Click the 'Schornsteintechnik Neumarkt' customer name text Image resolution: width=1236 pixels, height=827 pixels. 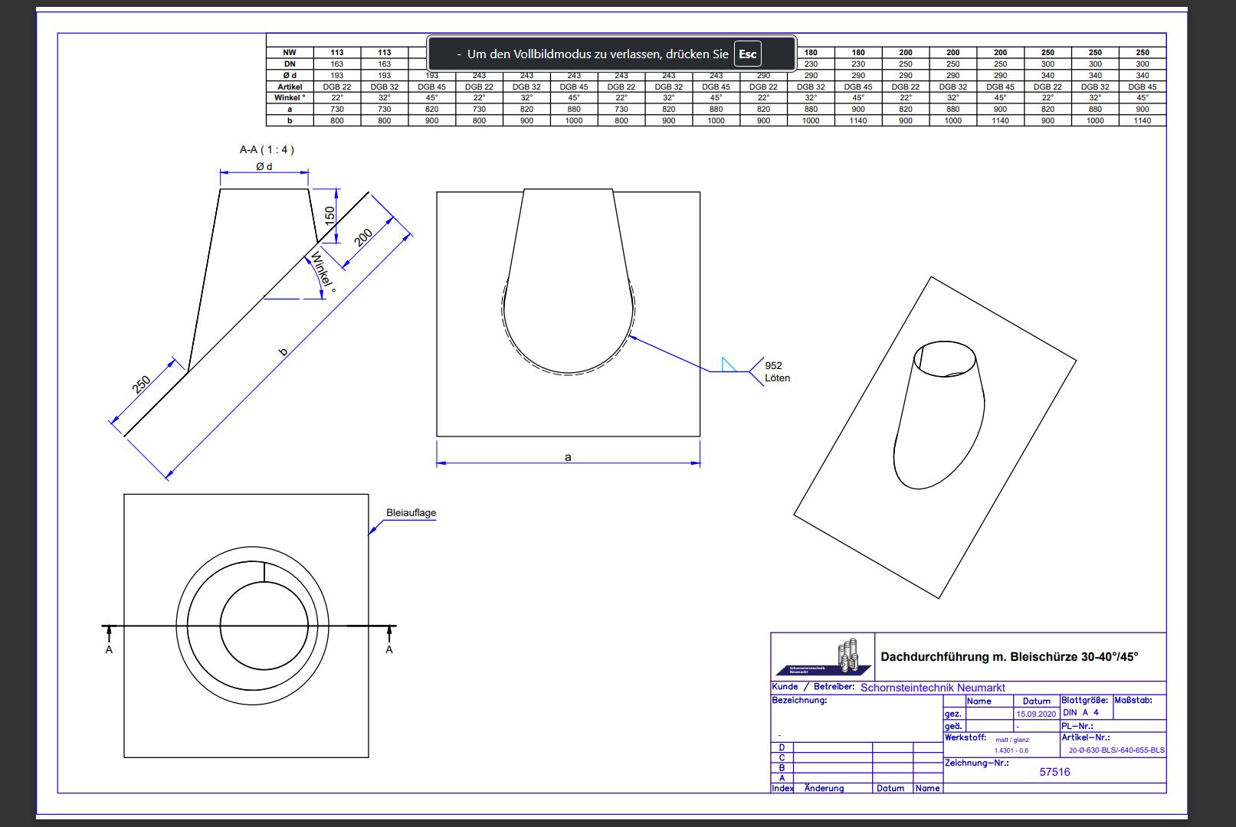pos(932,688)
